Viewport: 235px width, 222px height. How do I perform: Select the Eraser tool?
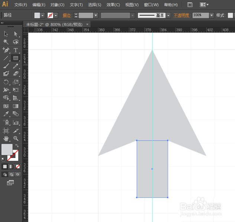click(16, 74)
